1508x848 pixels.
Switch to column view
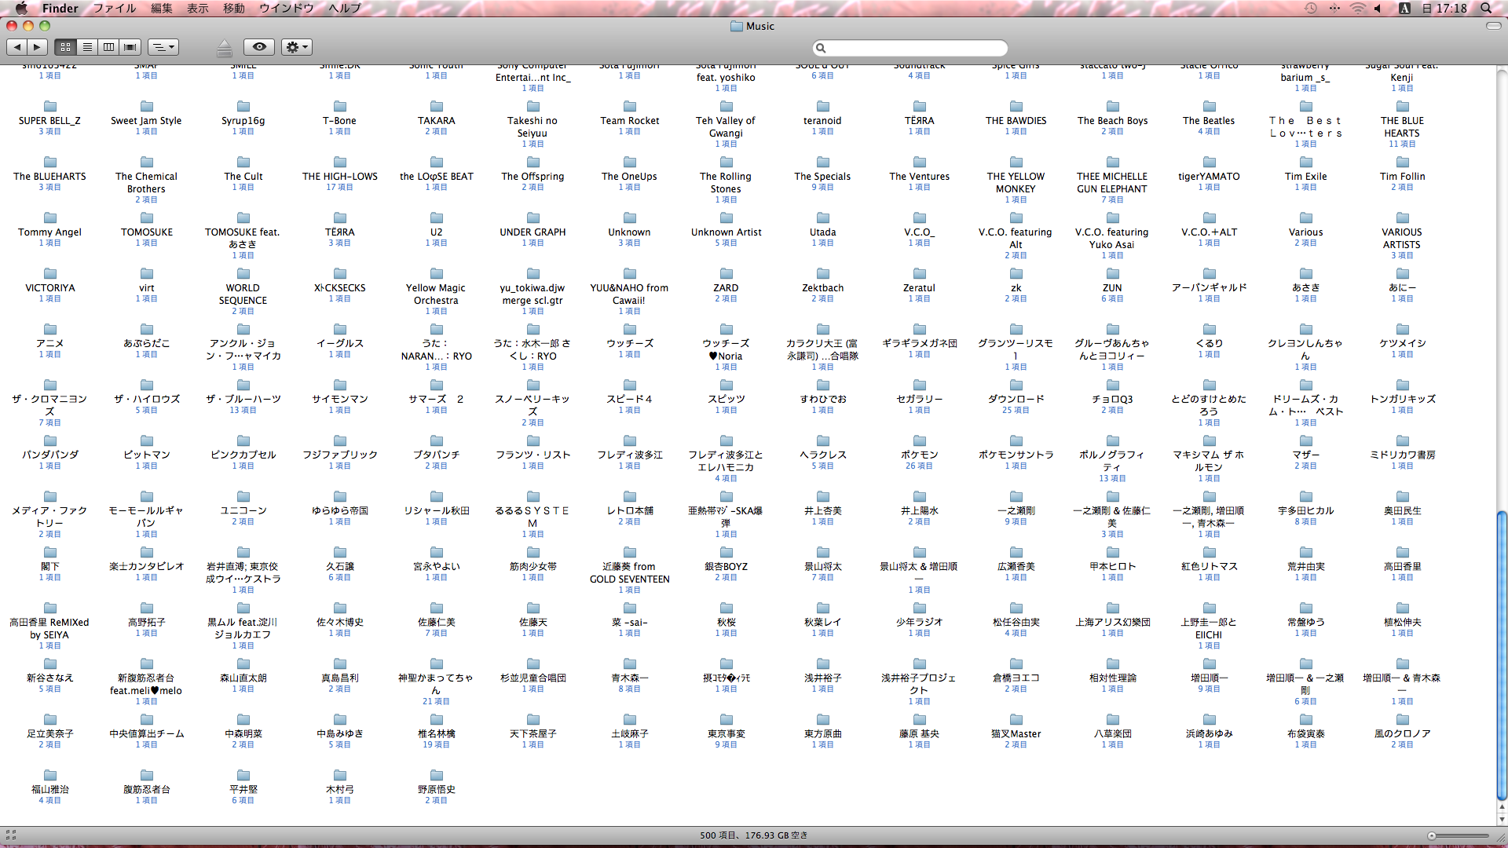click(x=109, y=47)
